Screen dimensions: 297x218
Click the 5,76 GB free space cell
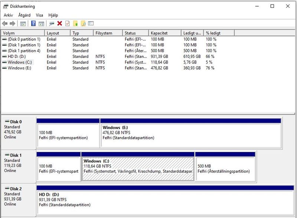[190, 62]
